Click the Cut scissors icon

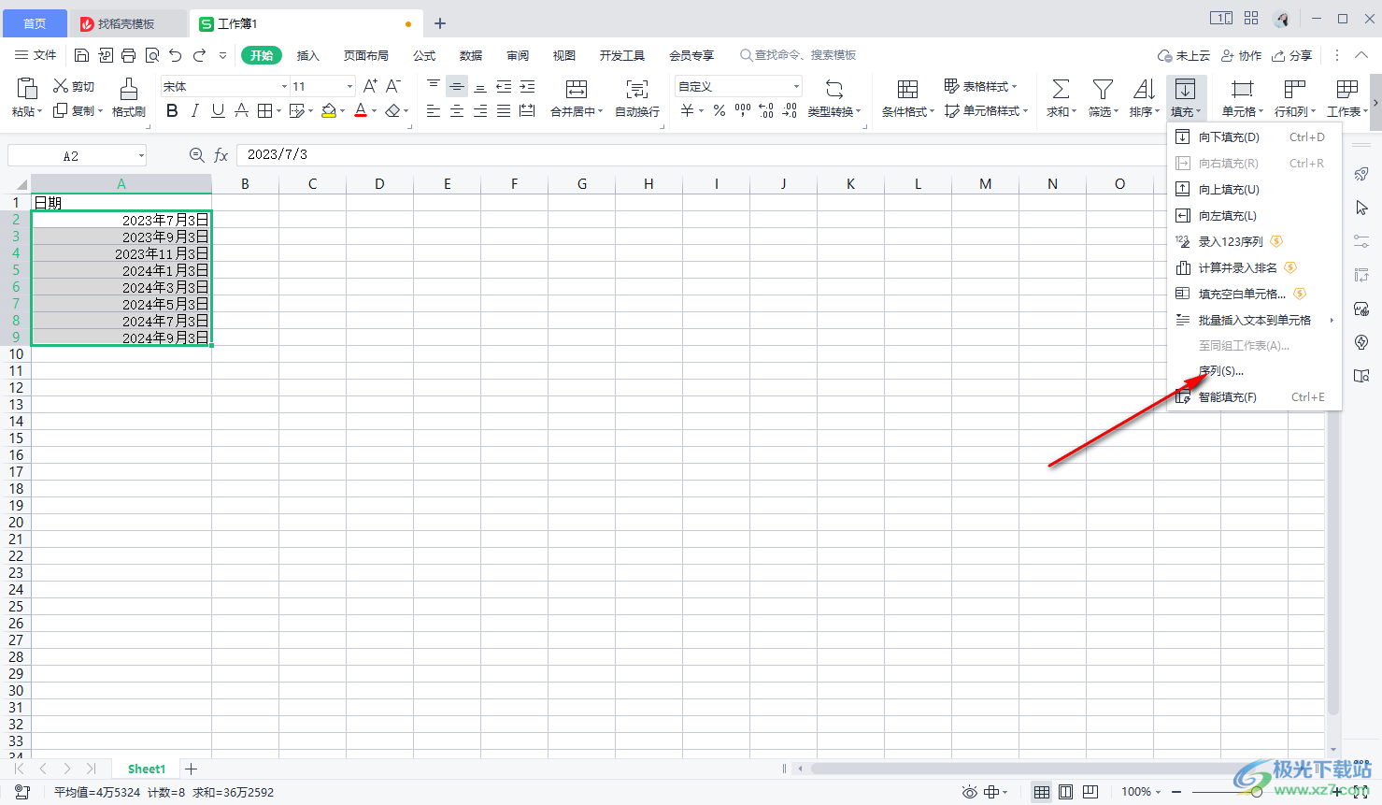(61, 86)
